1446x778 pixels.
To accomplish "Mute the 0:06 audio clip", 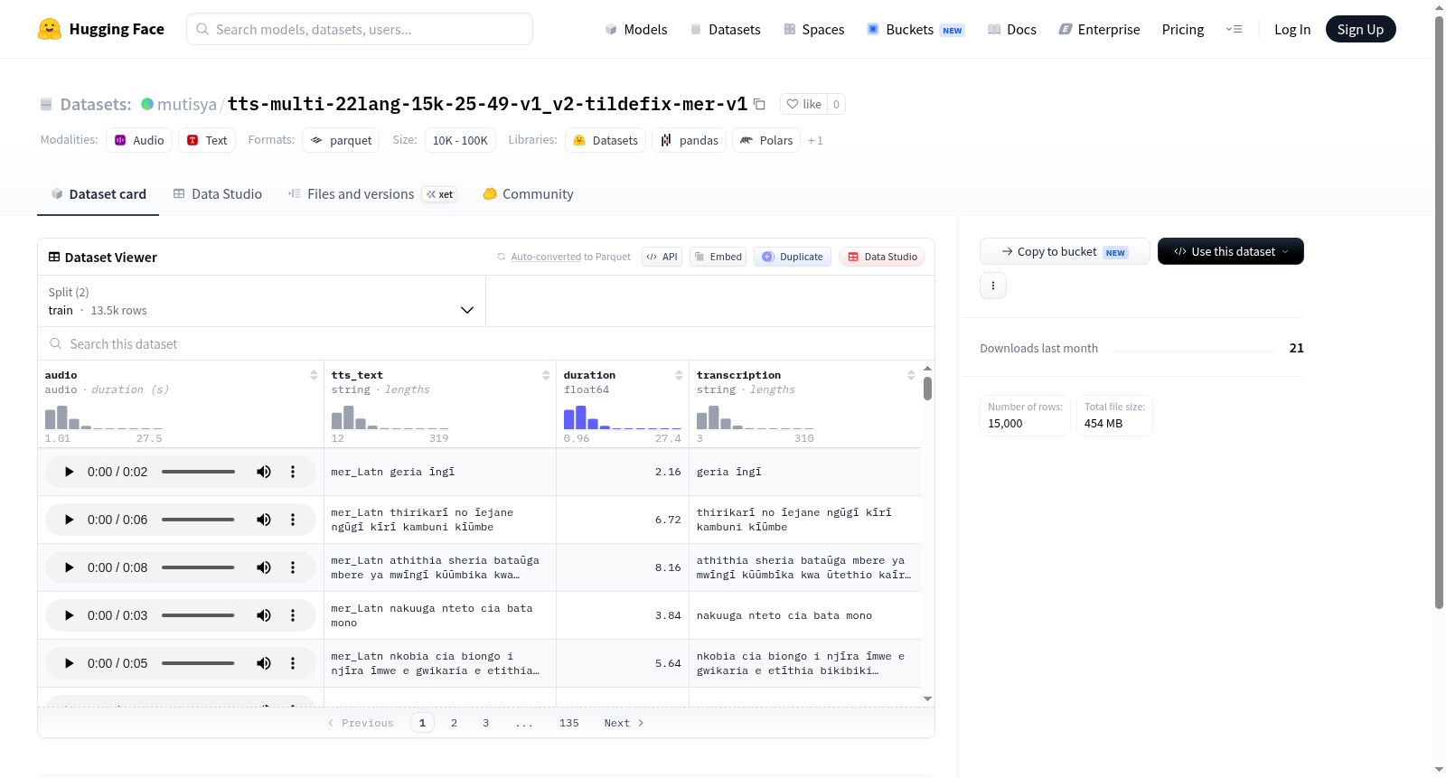I will (x=264, y=520).
